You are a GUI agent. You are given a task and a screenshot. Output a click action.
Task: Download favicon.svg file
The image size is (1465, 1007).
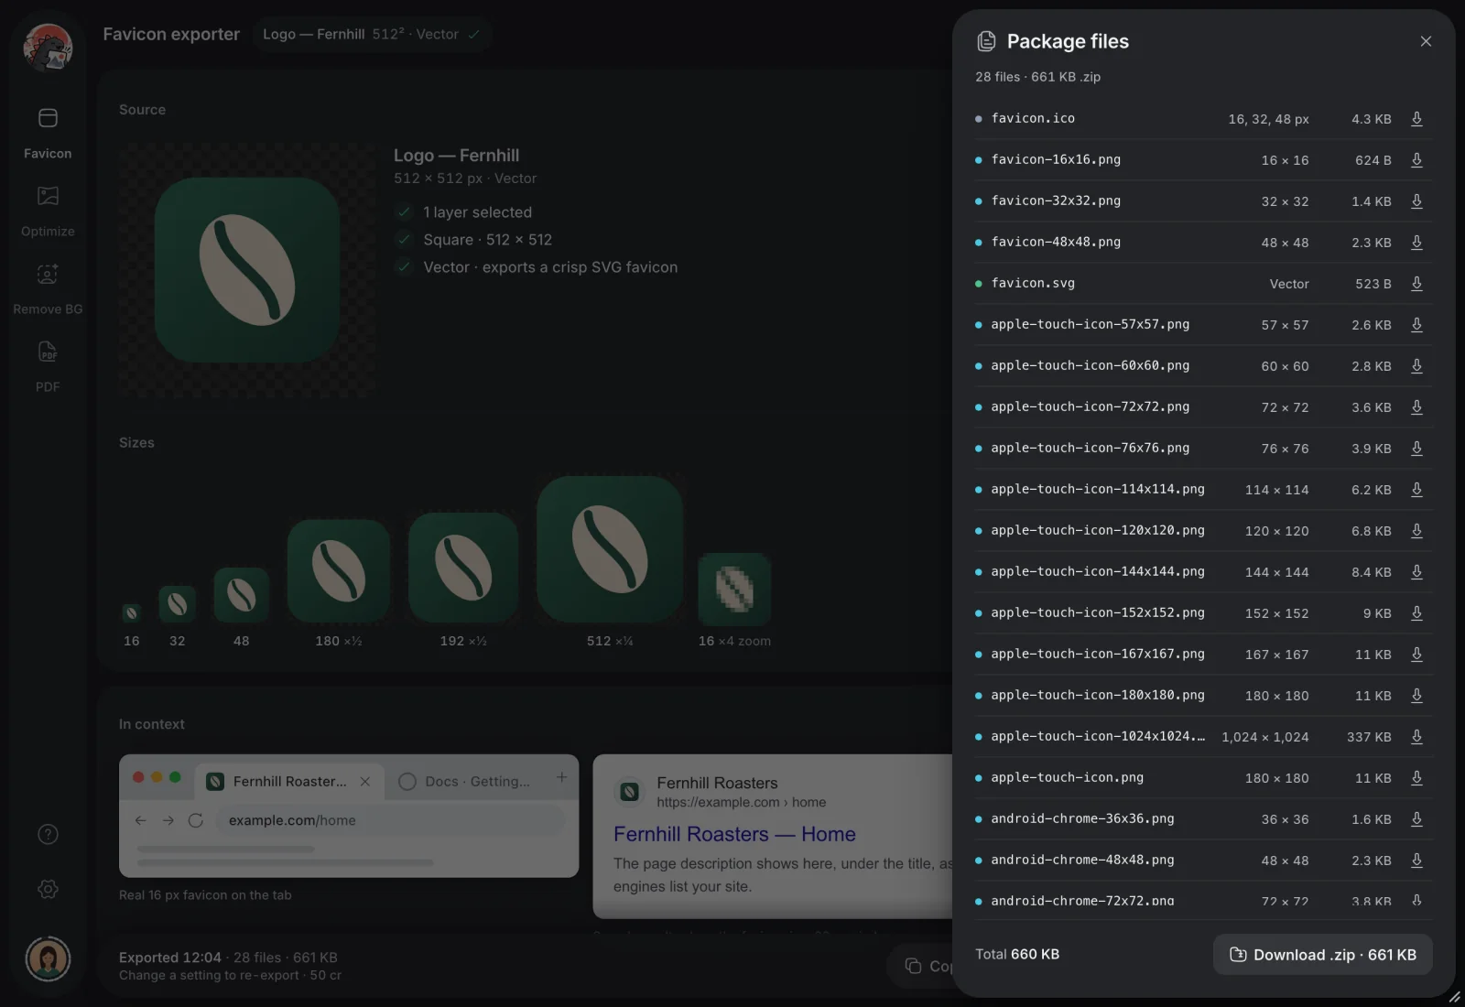tap(1416, 284)
